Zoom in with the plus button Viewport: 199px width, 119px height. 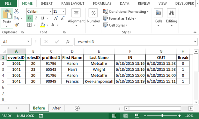point(180,116)
